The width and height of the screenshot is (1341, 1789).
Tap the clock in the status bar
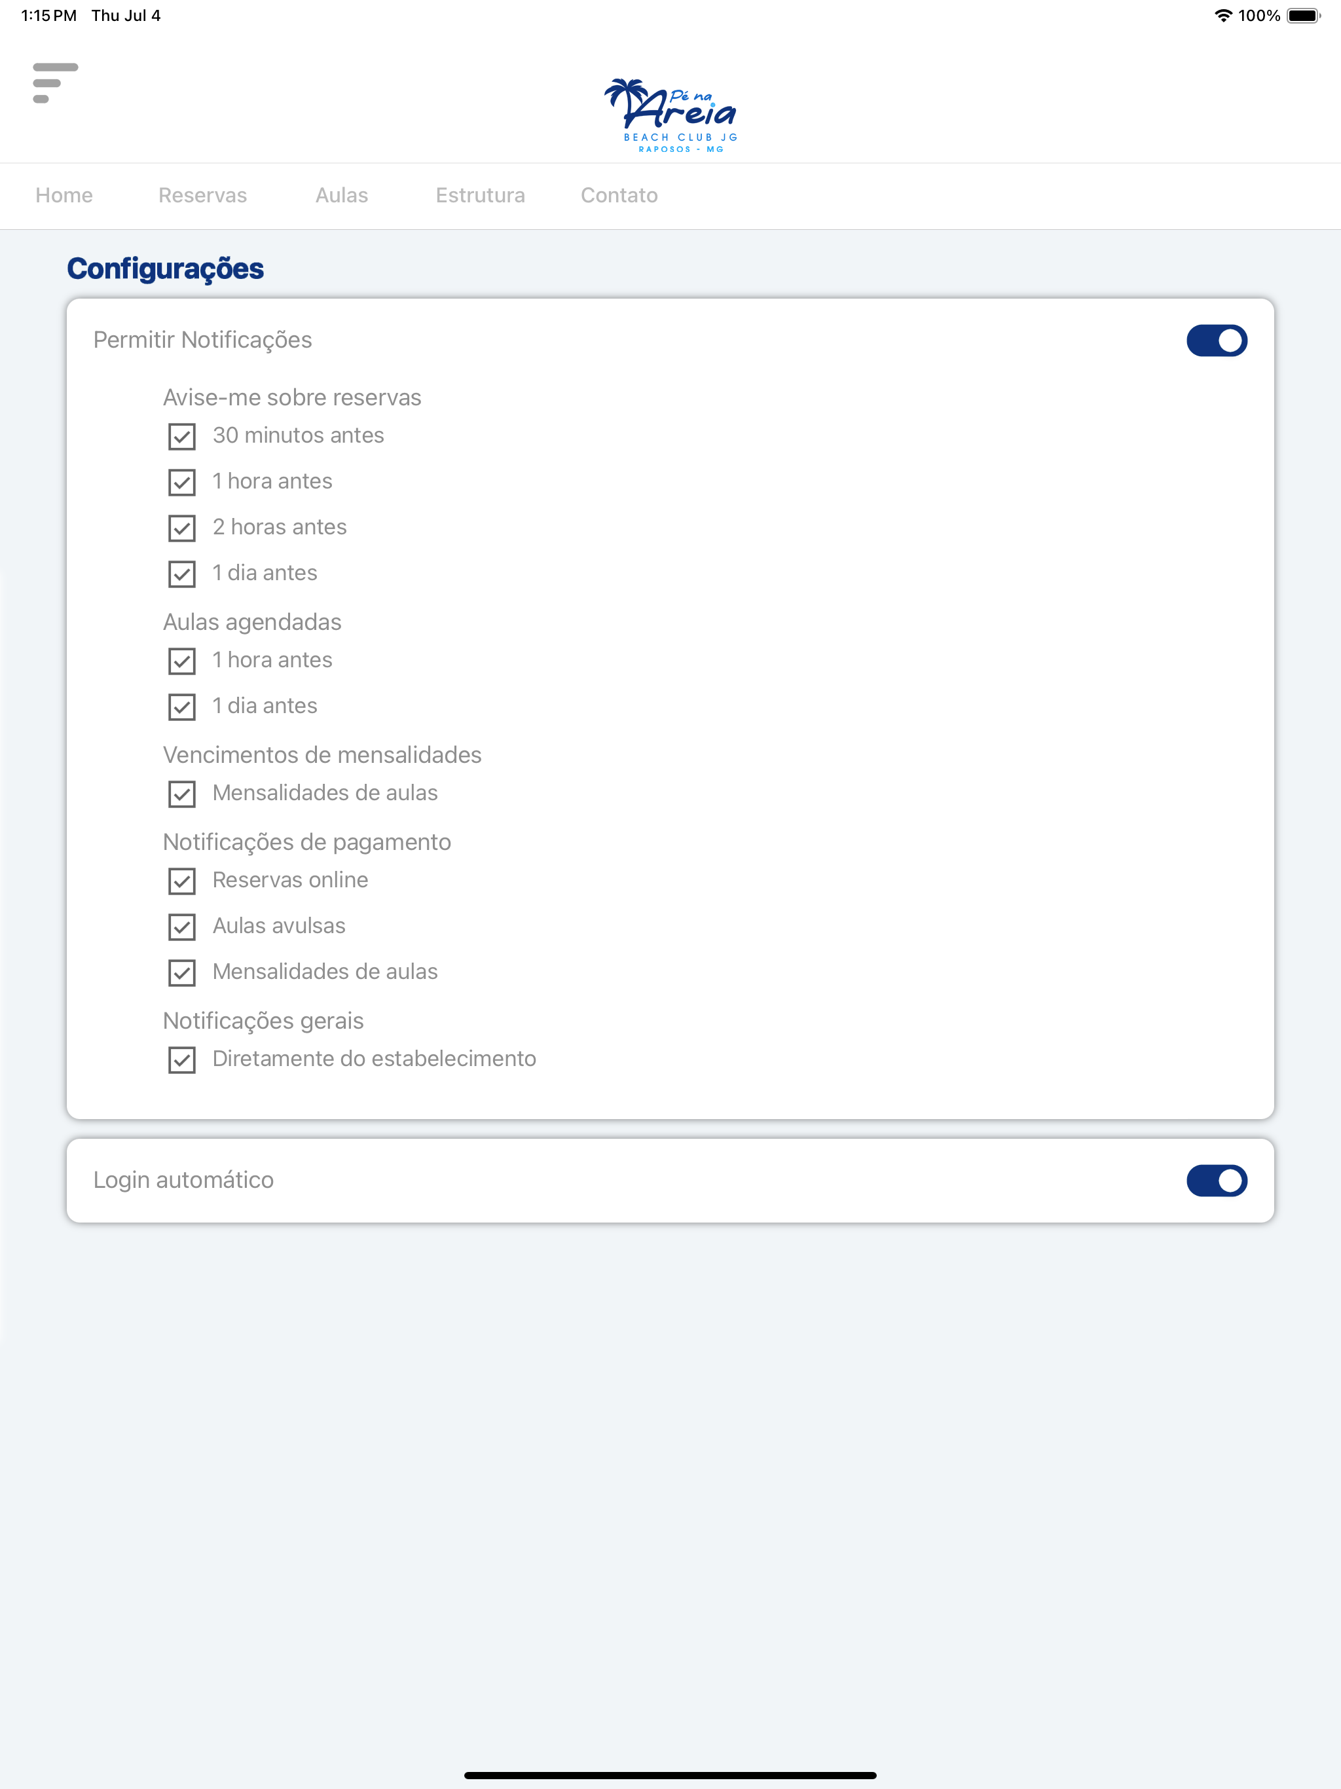coord(48,15)
